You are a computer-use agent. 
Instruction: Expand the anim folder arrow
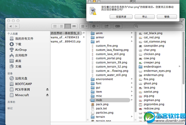point(132,33)
